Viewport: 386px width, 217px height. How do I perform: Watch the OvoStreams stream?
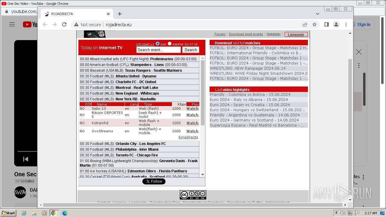[x=192, y=131]
